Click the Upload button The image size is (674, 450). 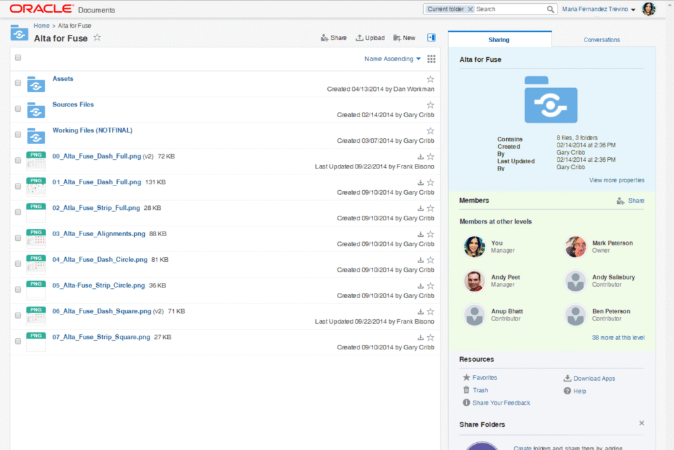pos(370,37)
